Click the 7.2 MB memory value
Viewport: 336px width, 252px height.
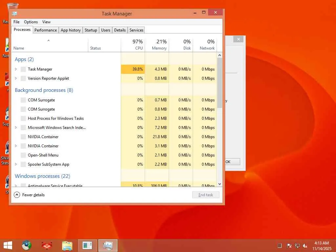point(161,128)
